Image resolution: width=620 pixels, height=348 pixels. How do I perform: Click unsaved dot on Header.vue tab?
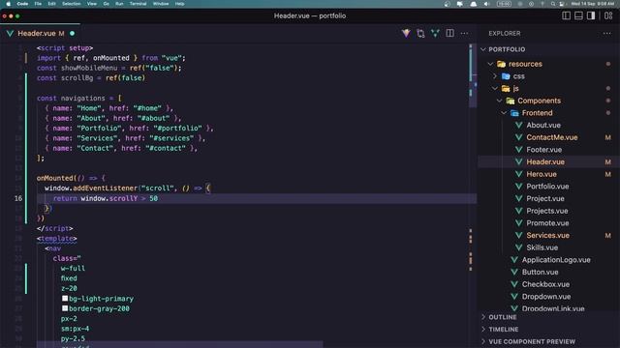point(72,34)
